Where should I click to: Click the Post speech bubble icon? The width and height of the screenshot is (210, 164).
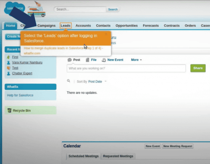[x=70, y=60]
